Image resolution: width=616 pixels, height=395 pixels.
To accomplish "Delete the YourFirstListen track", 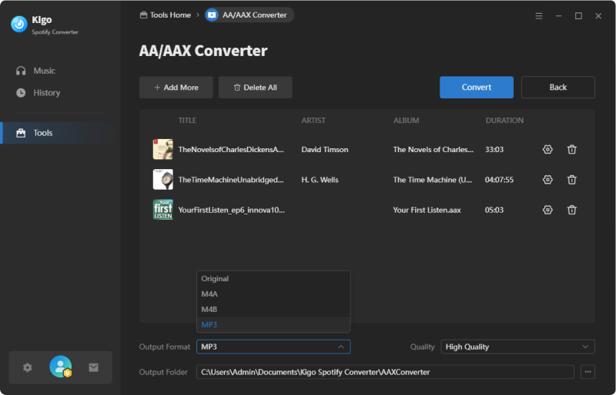I will 571,210.
